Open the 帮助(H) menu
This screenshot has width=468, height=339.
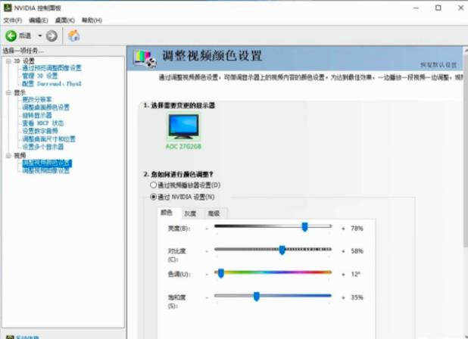[x=92, y=20]
